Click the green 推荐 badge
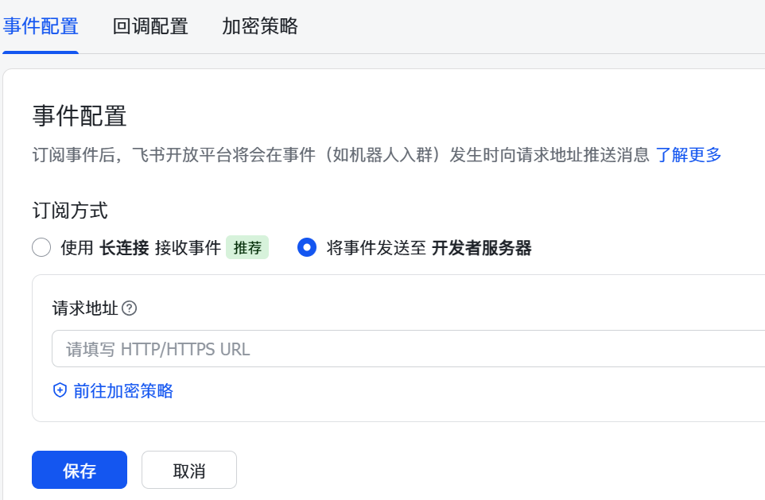This screenshot has height=500, width=765. tap(247, 248)
